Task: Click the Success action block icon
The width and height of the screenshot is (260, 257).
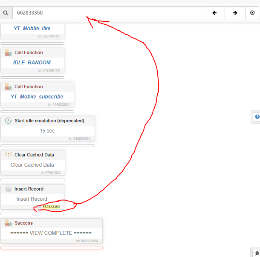Action: [8, 223]
